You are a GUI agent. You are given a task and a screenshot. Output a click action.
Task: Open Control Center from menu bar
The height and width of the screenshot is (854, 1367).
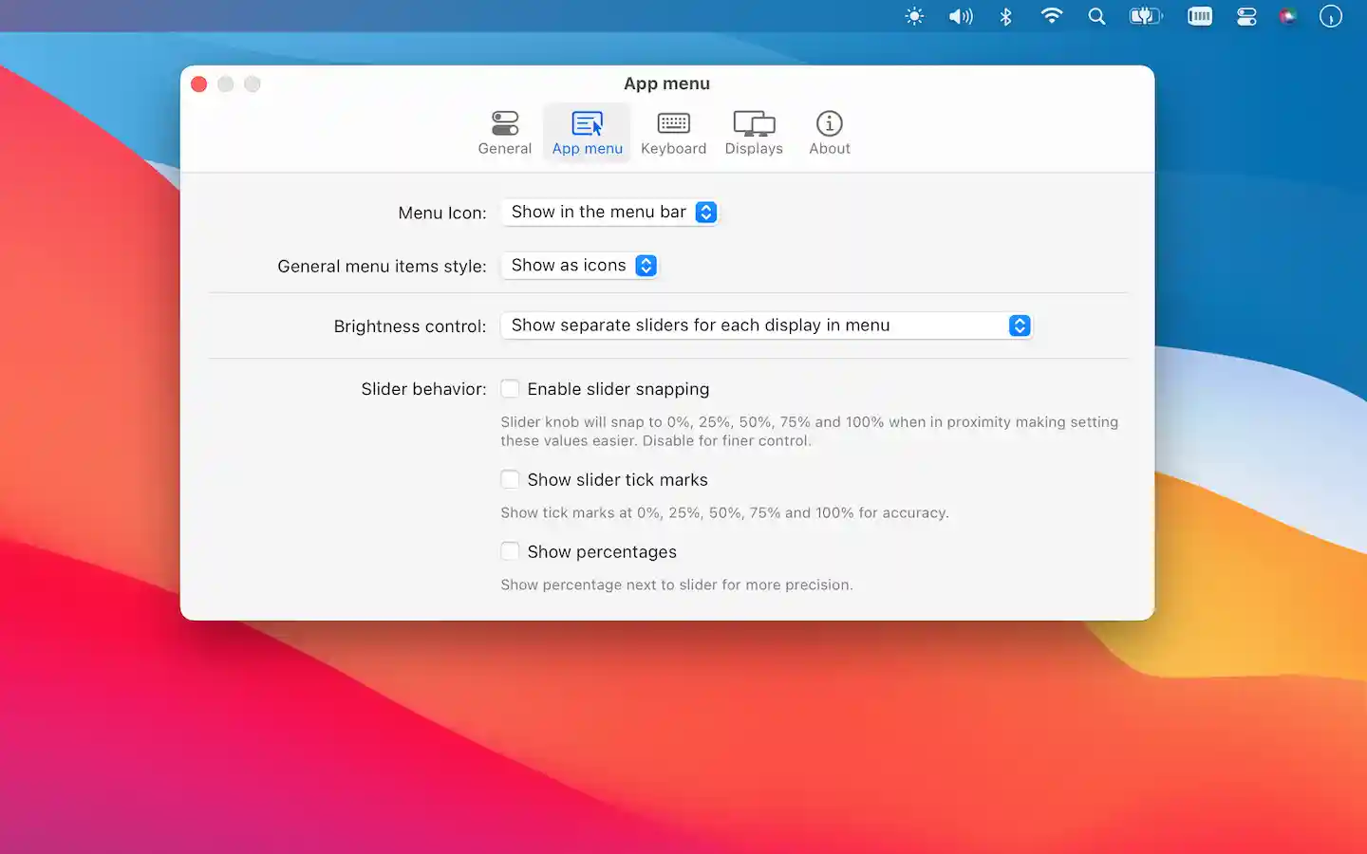pyautogui.click(x=1246, y=16)
